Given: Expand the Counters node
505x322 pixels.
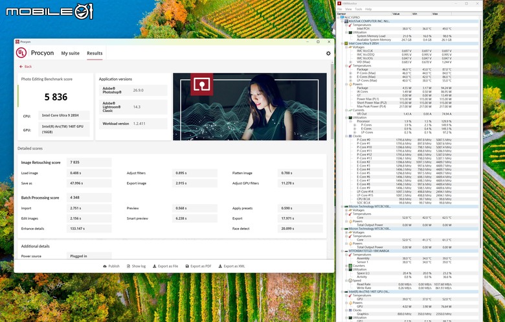Looking at the screenshot, I should click(x=346, y=266).
